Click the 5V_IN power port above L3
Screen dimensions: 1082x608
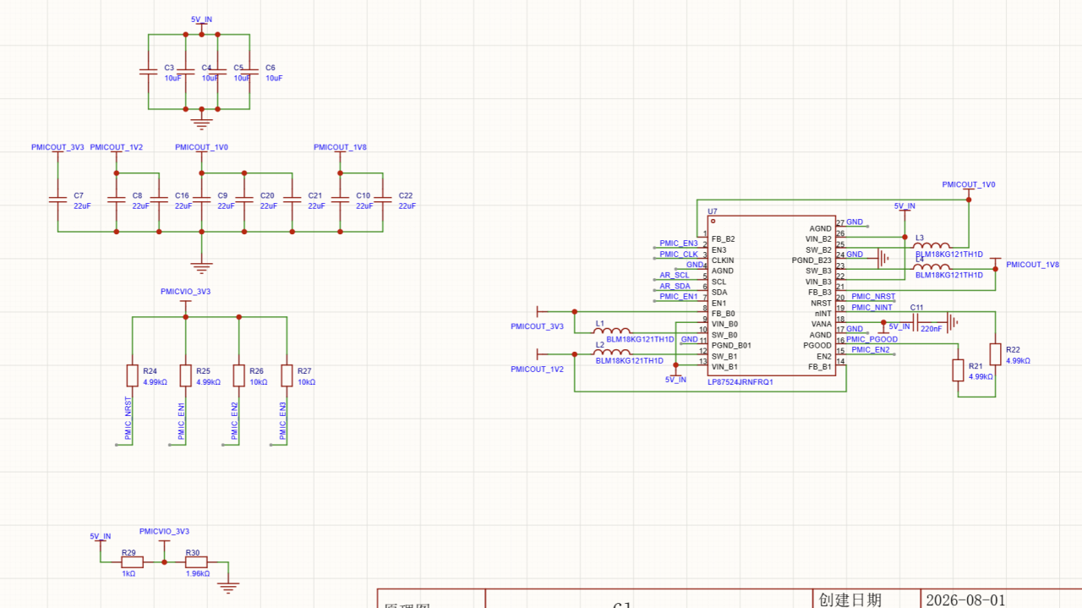click(904, 205)
